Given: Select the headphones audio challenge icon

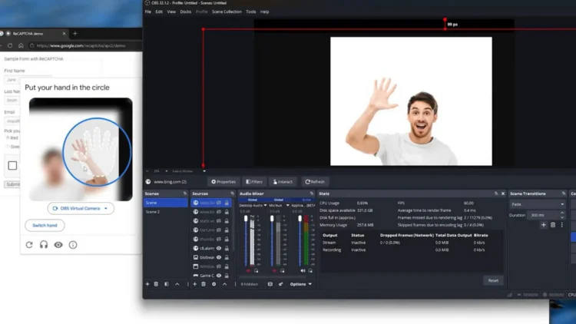Looking at the screenshot, I should click(44, 245).
